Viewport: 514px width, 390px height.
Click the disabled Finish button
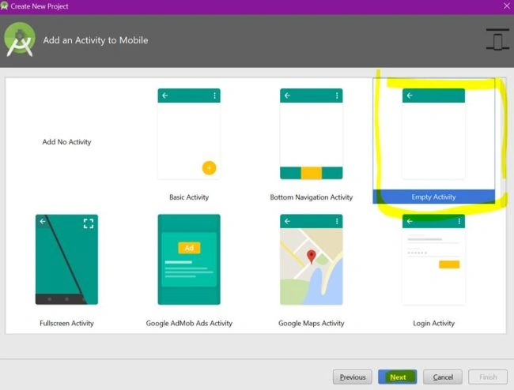[x=488, y=377]
